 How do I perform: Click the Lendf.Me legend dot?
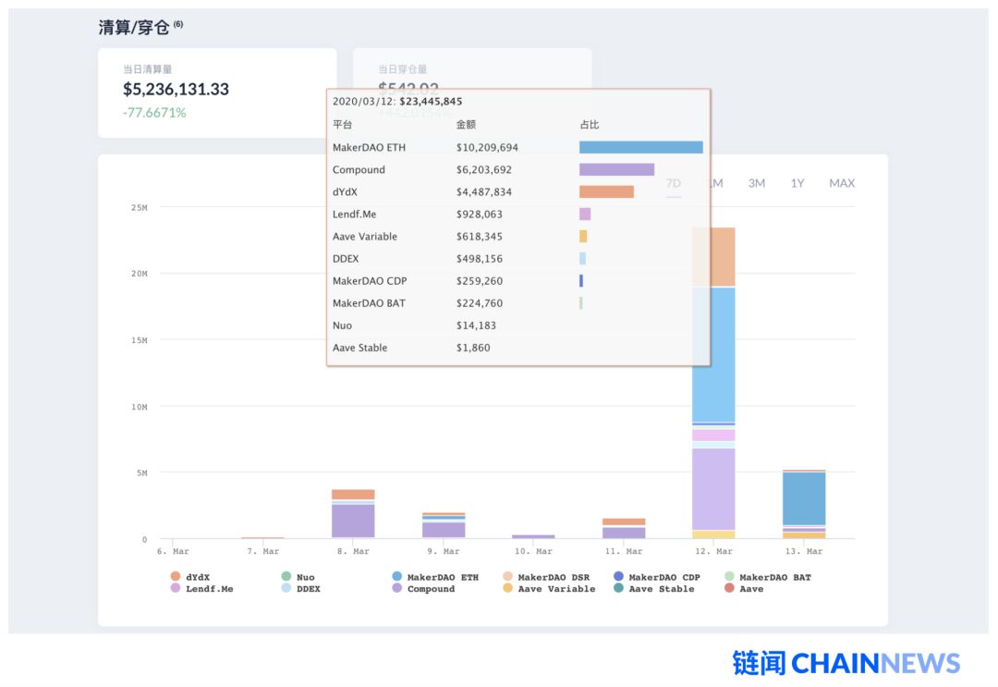[176, 588]
